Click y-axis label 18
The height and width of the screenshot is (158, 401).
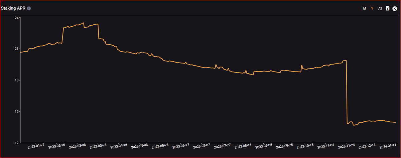tap(17, 80)
